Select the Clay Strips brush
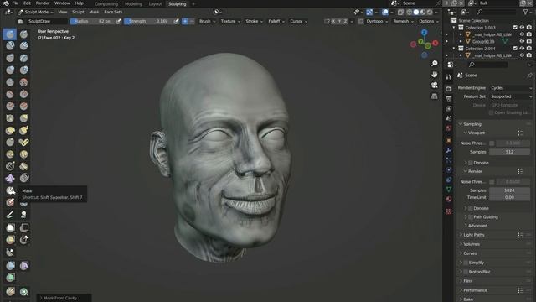The width and height of the screenshot is (536, 302). pyautogui.click(x=23, y=45)
